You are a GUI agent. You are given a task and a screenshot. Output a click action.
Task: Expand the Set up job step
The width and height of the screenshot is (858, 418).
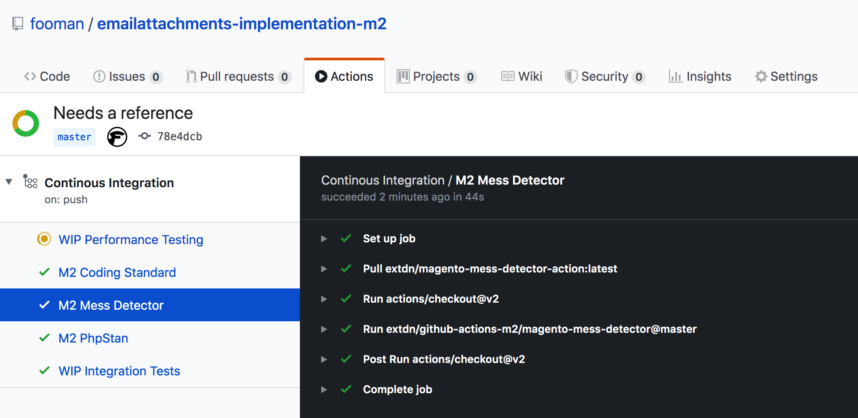[324, 239]
